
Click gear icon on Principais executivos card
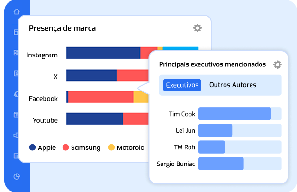coord(278,64)
